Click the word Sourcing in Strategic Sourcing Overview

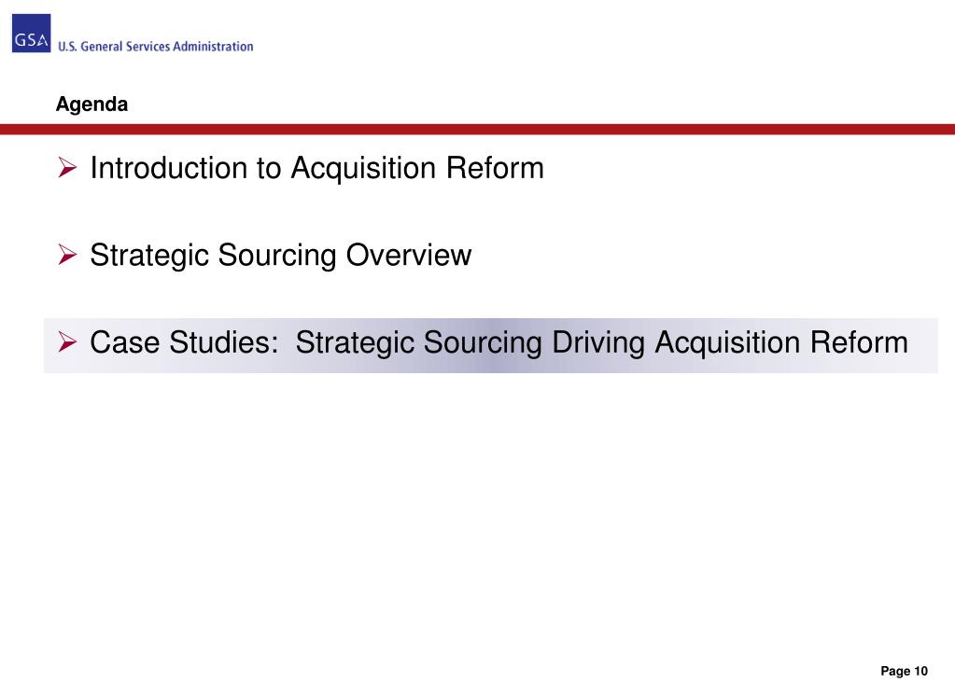tap(277, 256)
